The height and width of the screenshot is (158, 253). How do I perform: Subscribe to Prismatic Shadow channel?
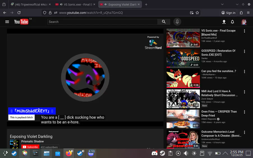point(30,147)
